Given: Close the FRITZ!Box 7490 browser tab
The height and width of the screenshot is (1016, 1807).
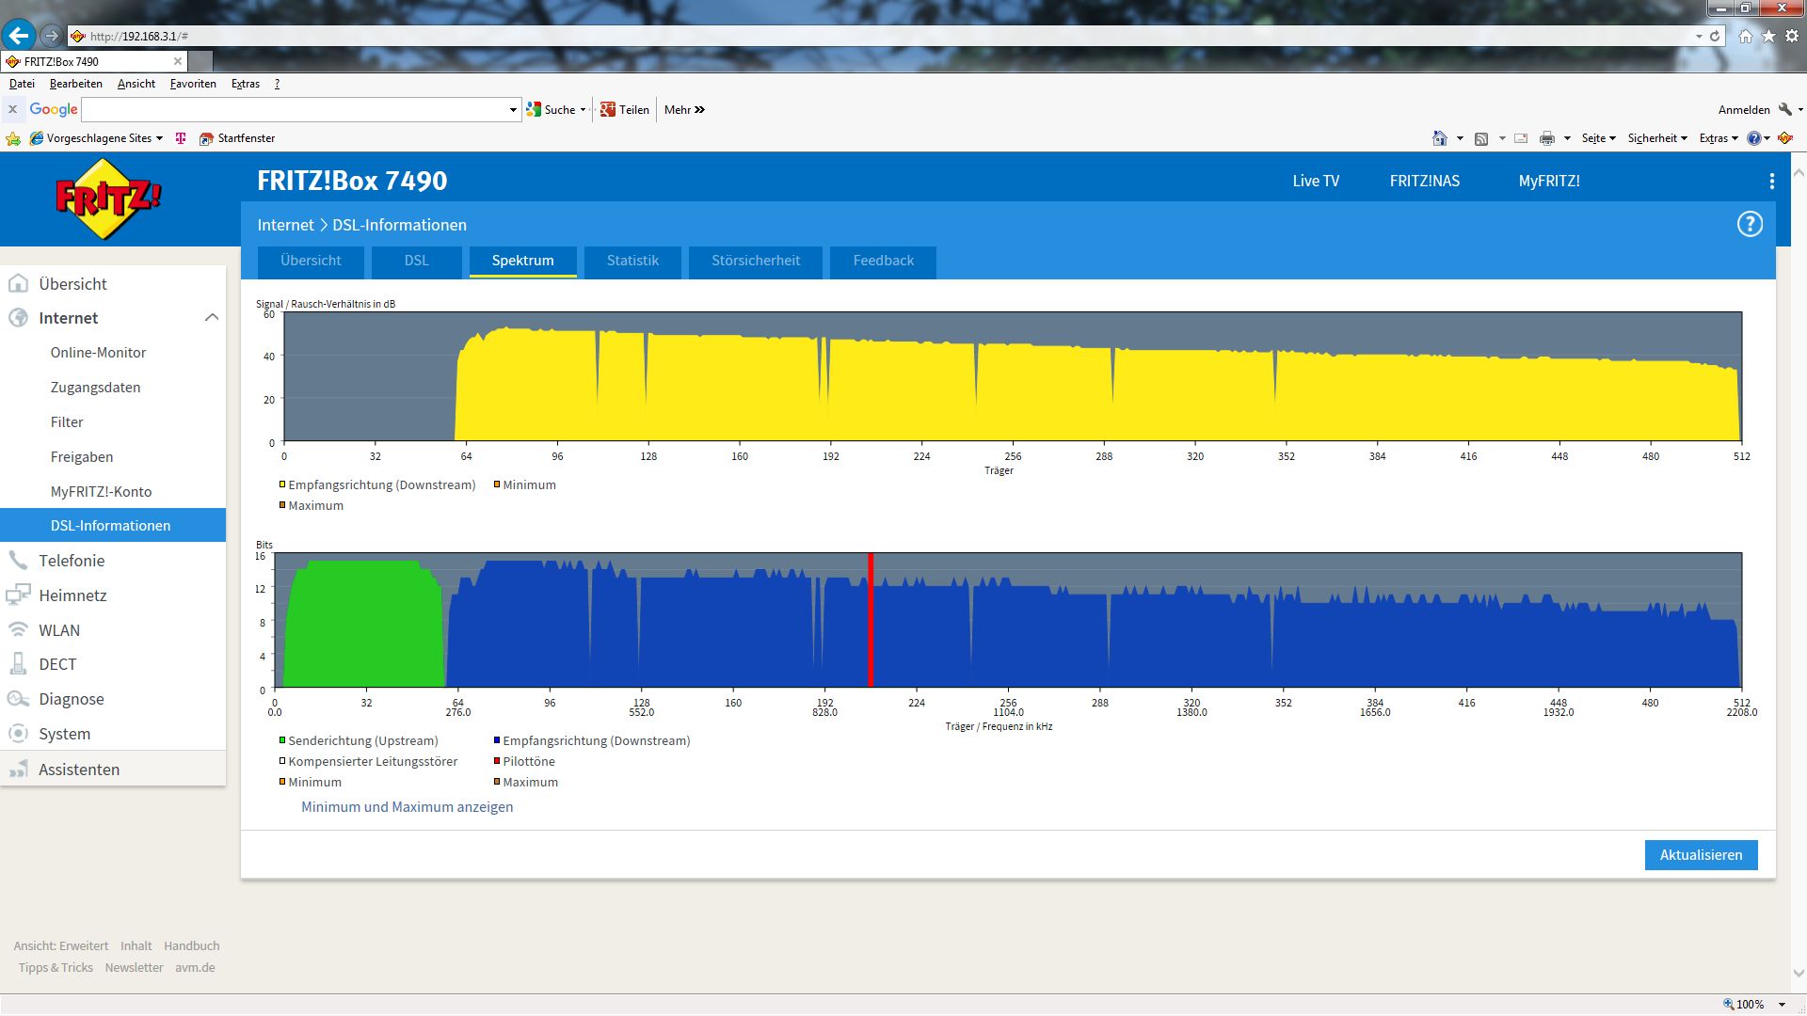Looking at the screenshot, I should click(x=177, y=61).
